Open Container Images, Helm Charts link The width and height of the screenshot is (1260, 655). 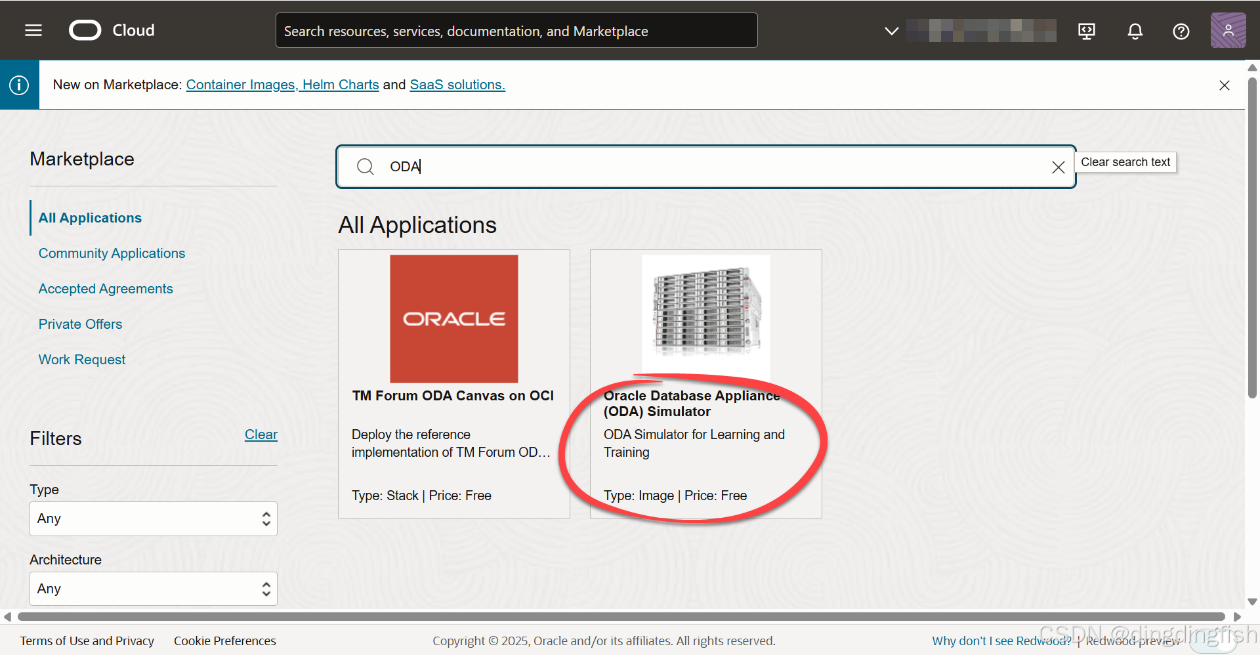tap(282, 85)
